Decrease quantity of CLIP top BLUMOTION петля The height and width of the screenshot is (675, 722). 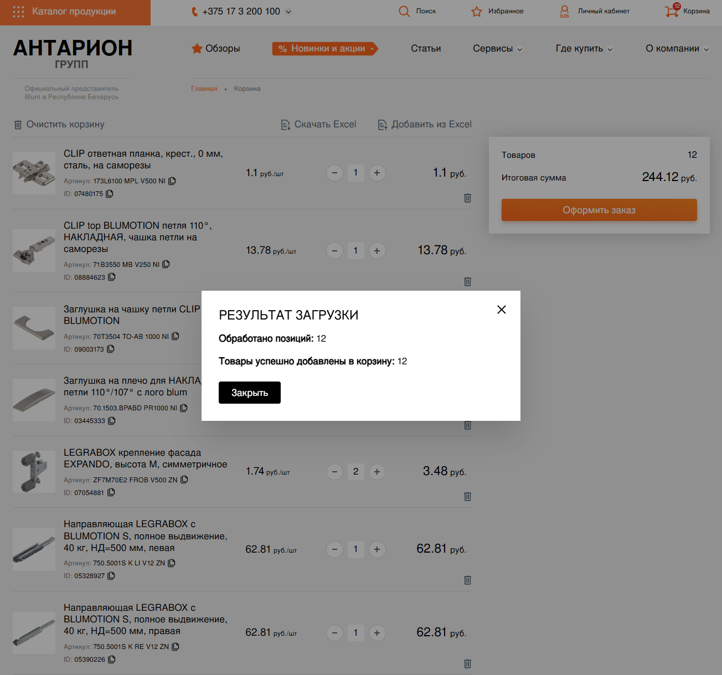pyautogui.click(x=334, y=250)
